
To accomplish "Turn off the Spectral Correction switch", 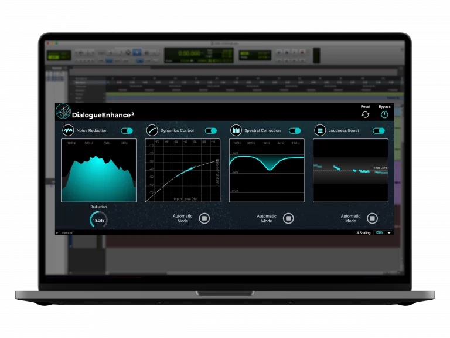I will pyautogui.click(x=295, y=131).
